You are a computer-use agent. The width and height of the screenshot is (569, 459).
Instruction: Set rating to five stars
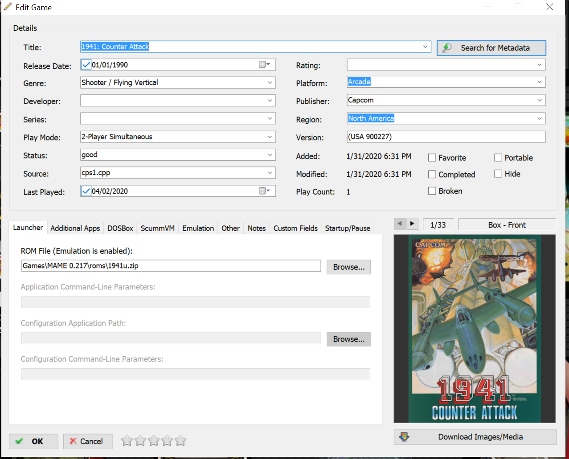click(x=180, y=441)
